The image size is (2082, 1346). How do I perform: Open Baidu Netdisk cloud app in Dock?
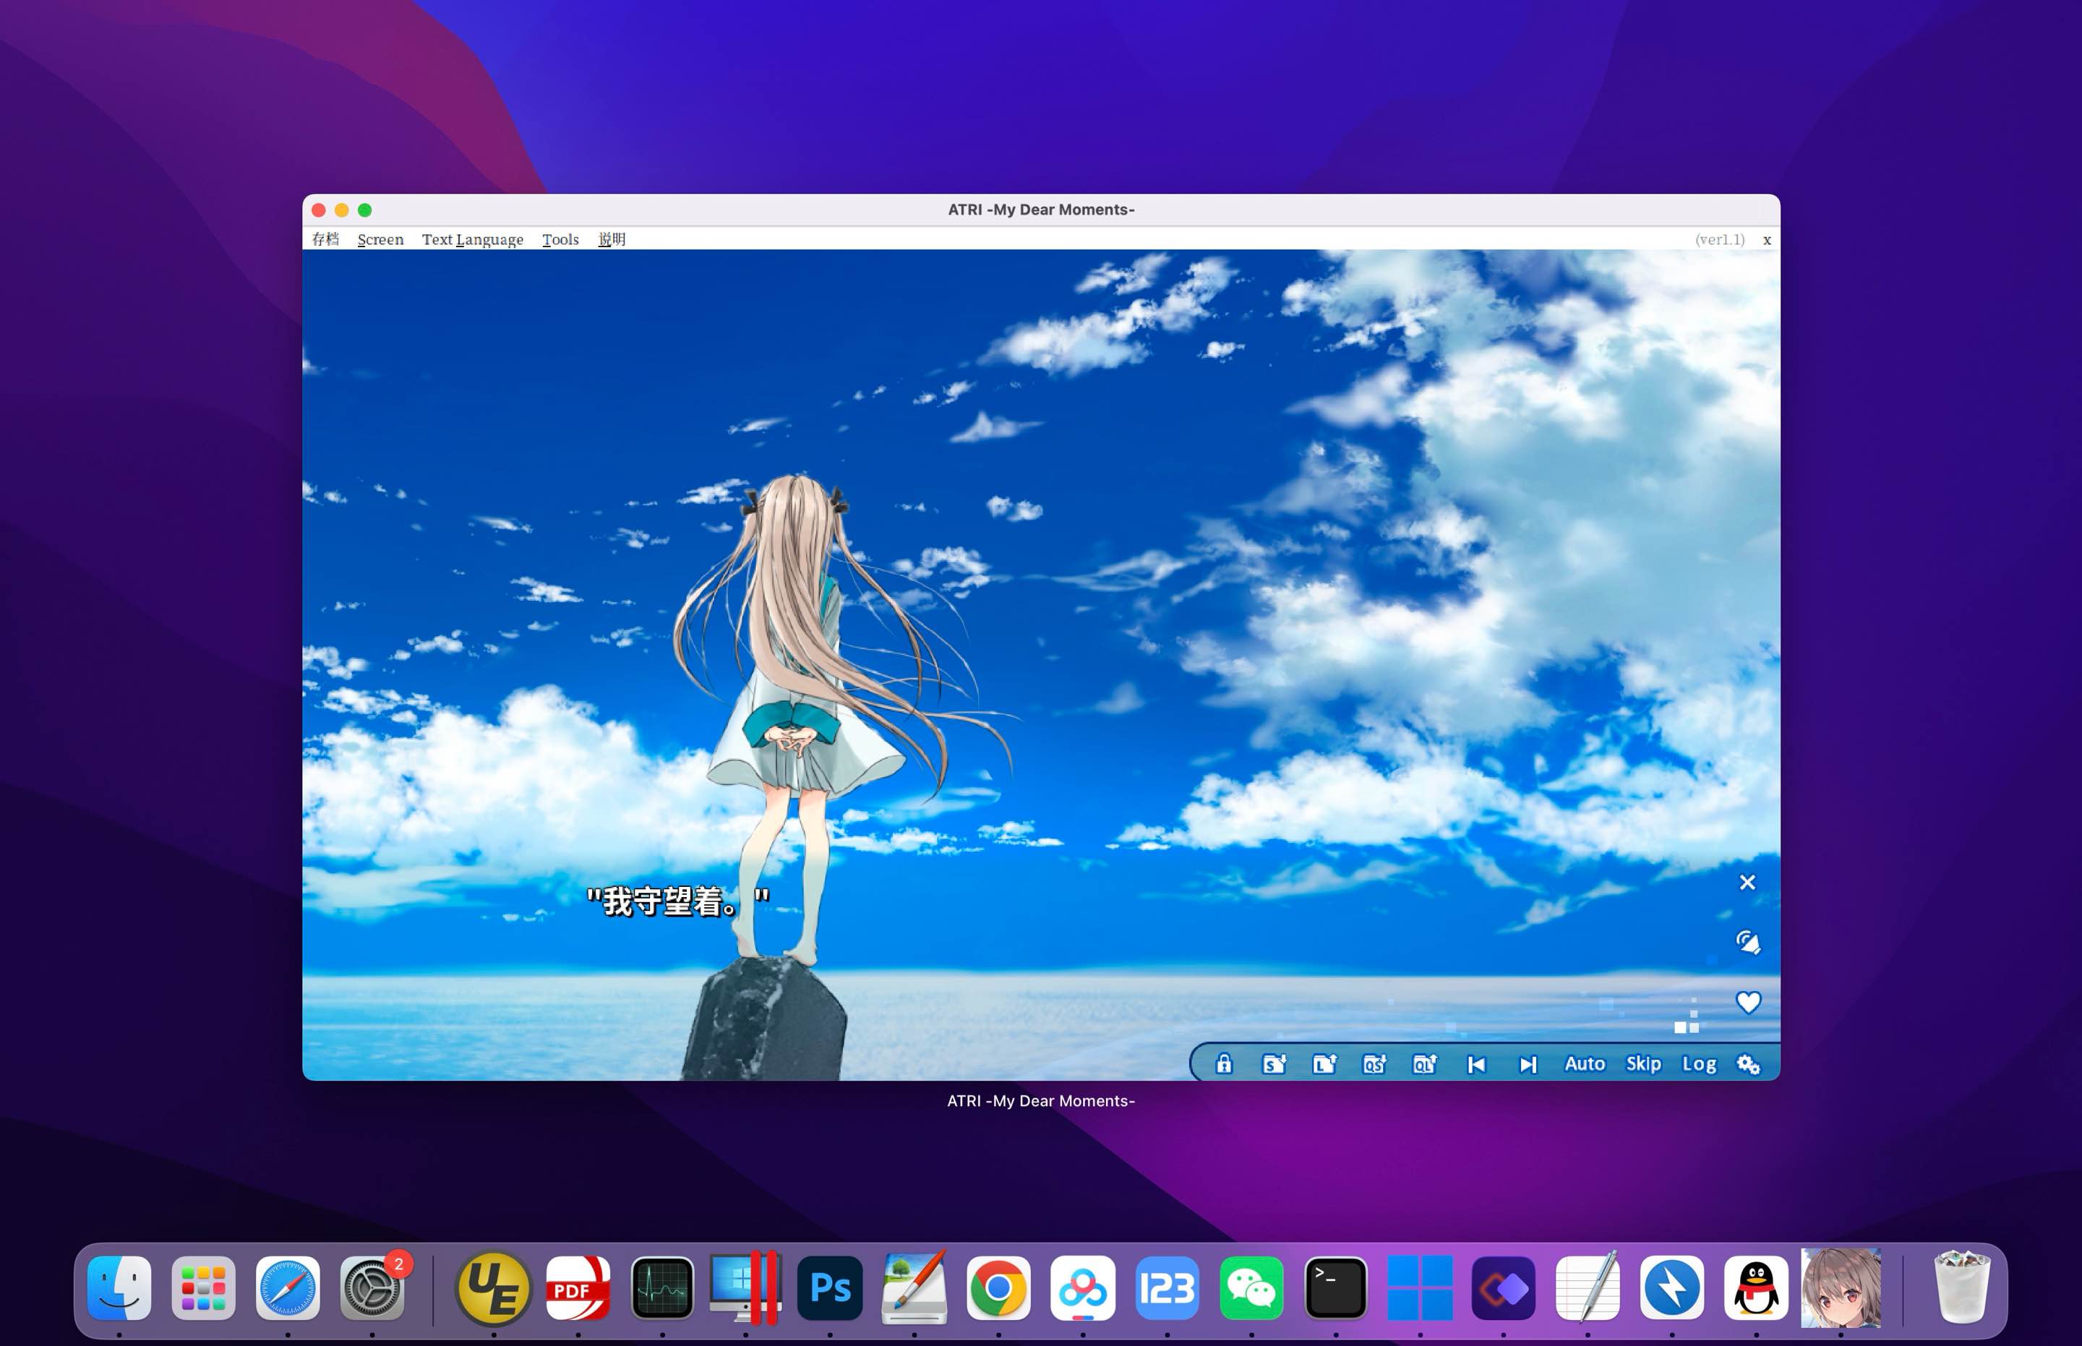[x=1083, y=1287]
